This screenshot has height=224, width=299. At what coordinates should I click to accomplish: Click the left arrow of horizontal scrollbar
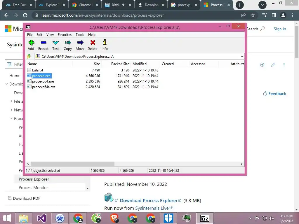point(28,164)
